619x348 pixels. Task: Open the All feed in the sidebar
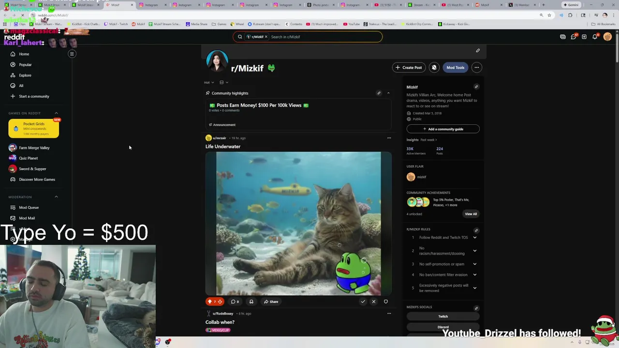[x=21, y=86]
